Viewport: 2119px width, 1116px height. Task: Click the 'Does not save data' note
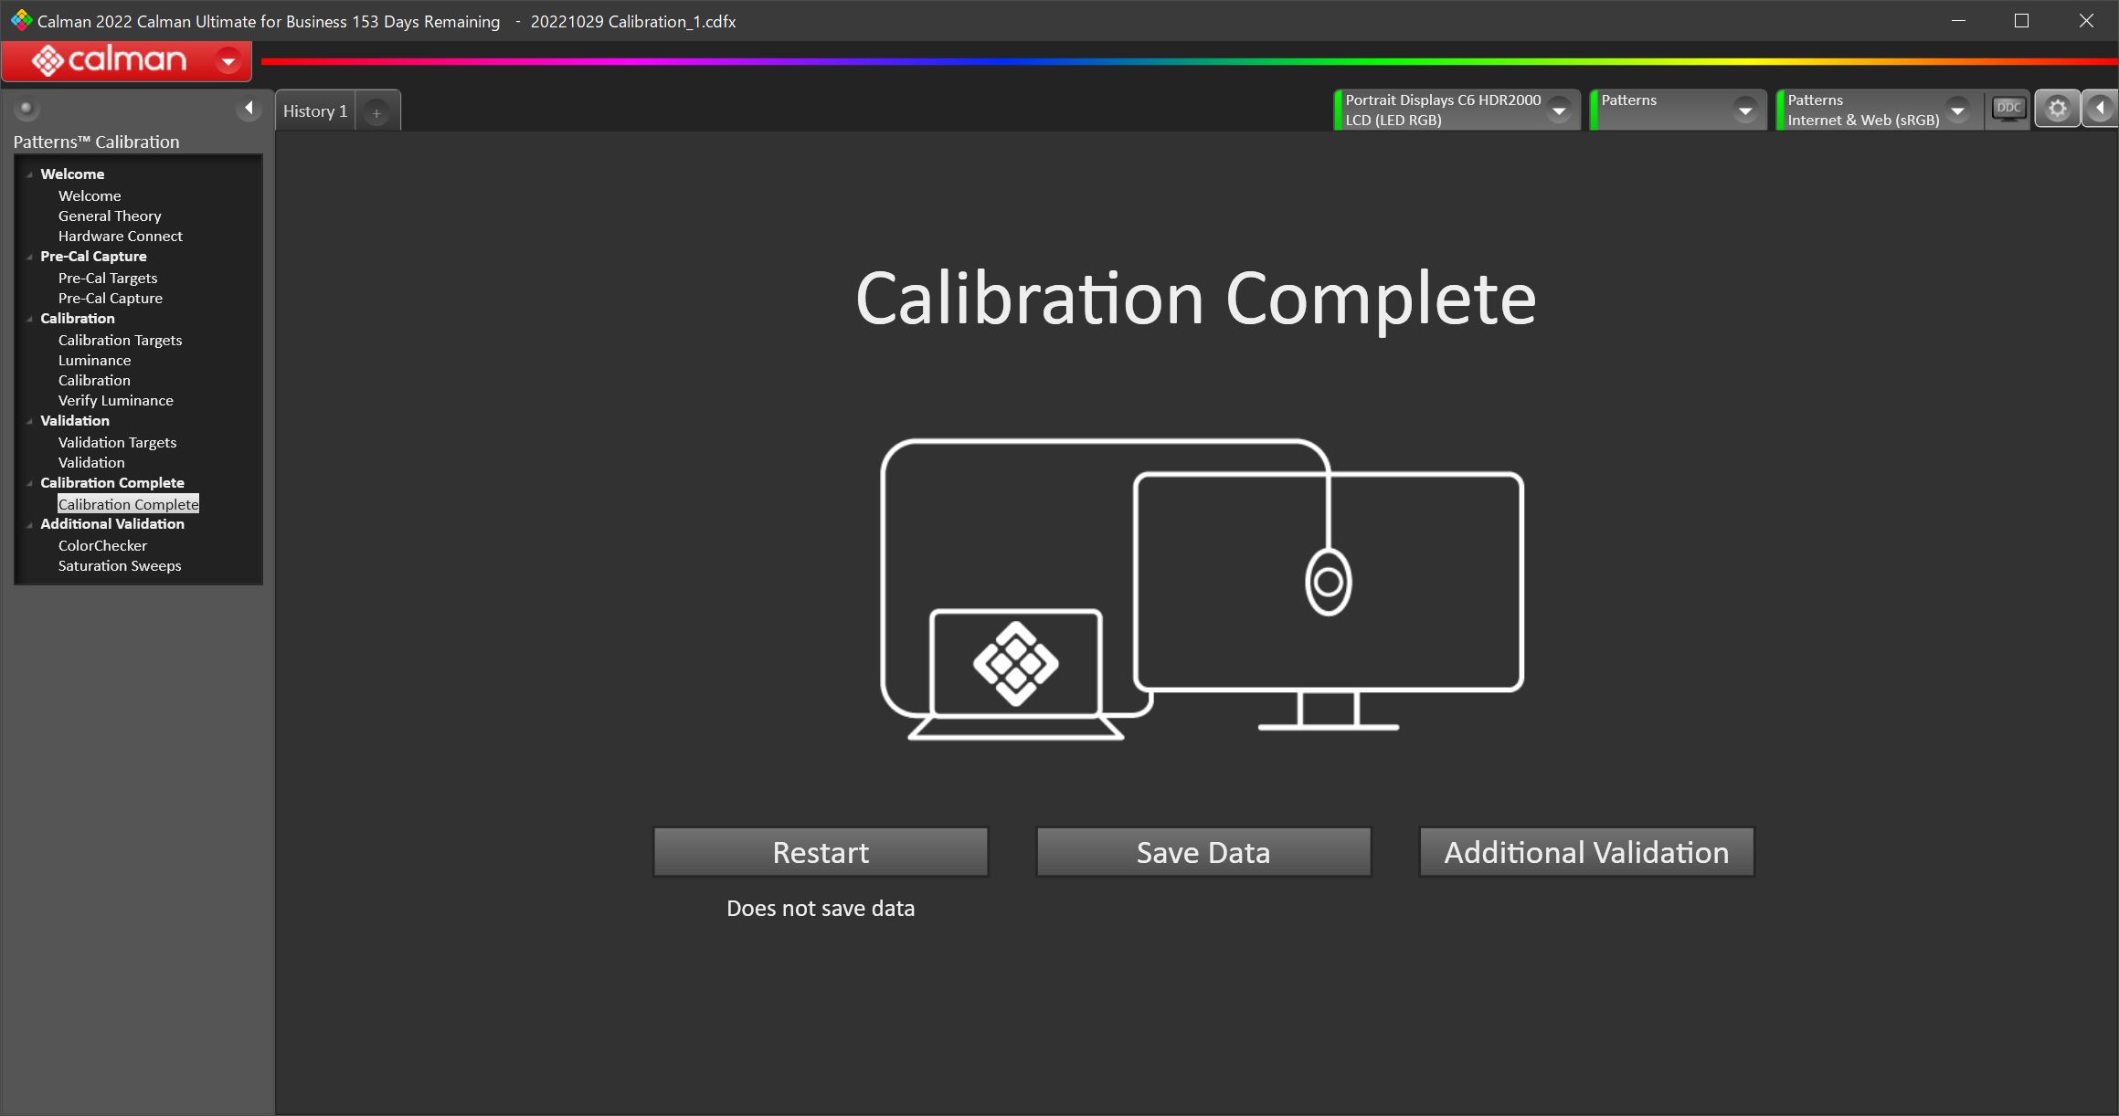[x=821, y=908]
